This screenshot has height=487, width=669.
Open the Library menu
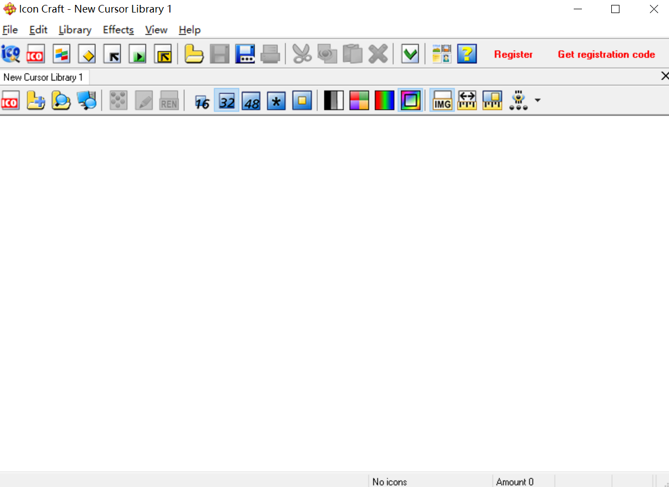pos(75,30)
